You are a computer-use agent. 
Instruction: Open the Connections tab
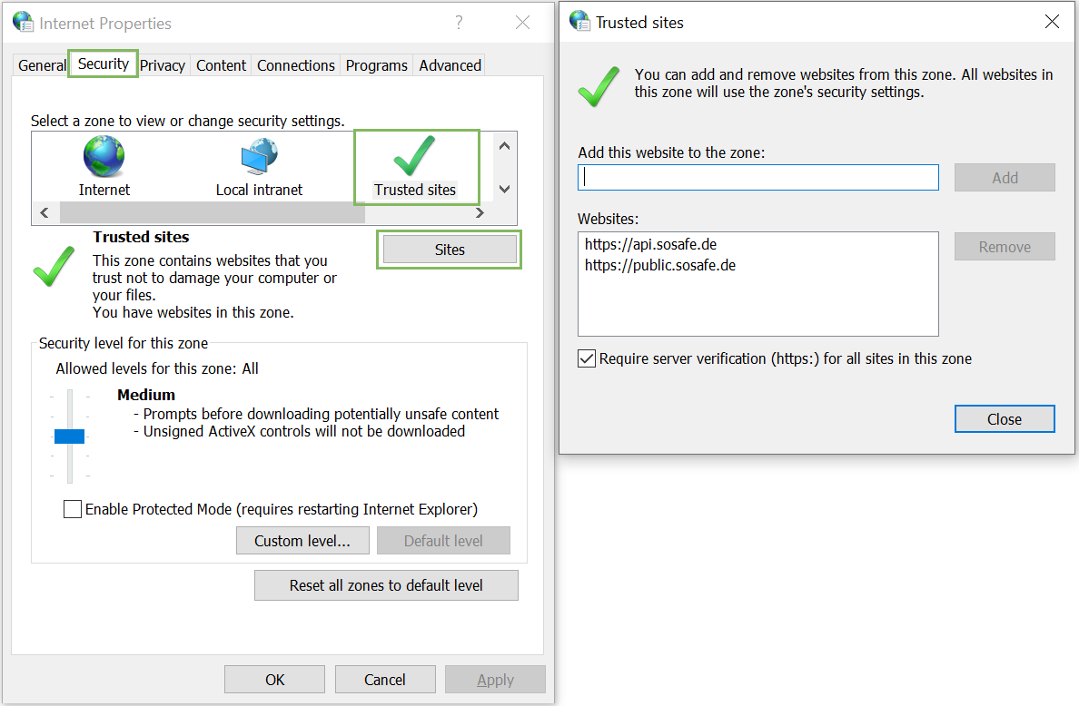[295, 65]
